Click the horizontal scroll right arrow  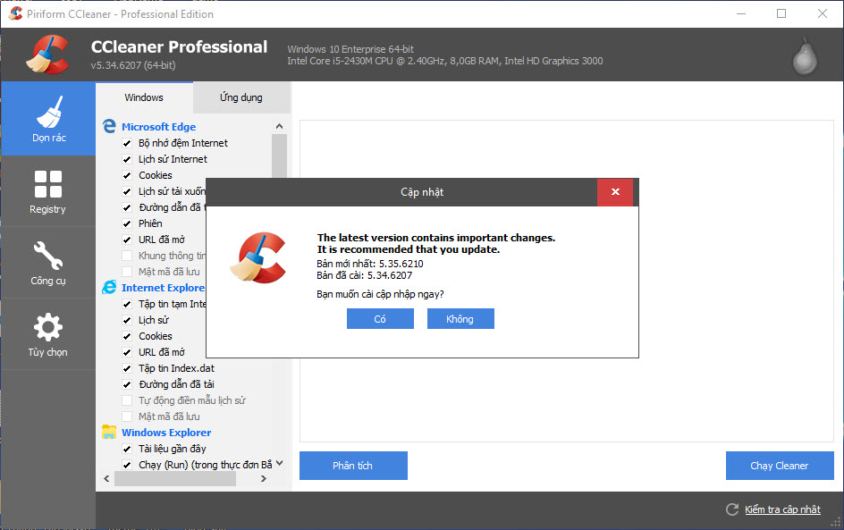pos(263,478)
